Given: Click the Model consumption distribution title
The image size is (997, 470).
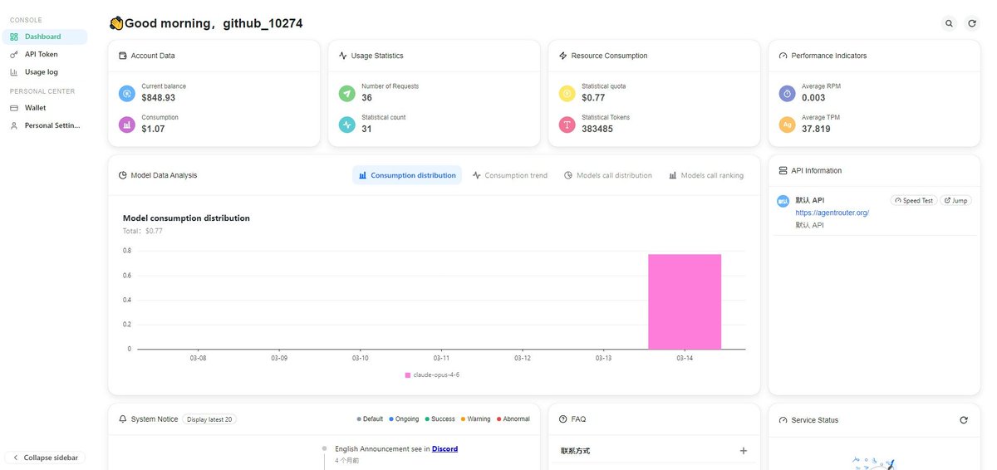Looking at the screenshot, I should [x=186, y=218].
